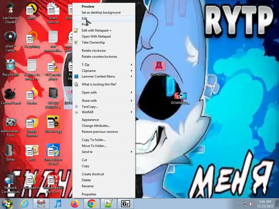This screenshot has width=279, height=209.
Task: Choose Copy To folder...
Action: (104, 140)
